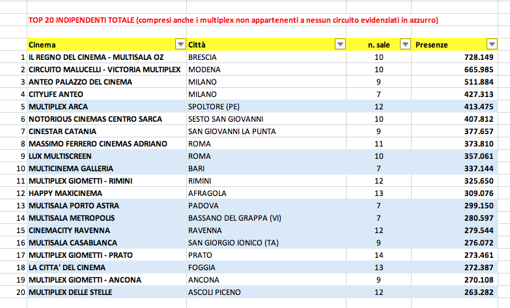The image size is (510, 308).
Task: Open the Cinema column filter dropdown
Action: [x=180, y=44]
